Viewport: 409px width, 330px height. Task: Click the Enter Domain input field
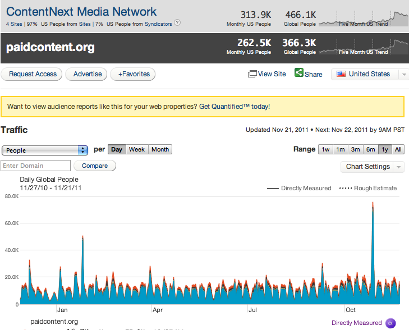pyautogui.click(x=36, y=166)
